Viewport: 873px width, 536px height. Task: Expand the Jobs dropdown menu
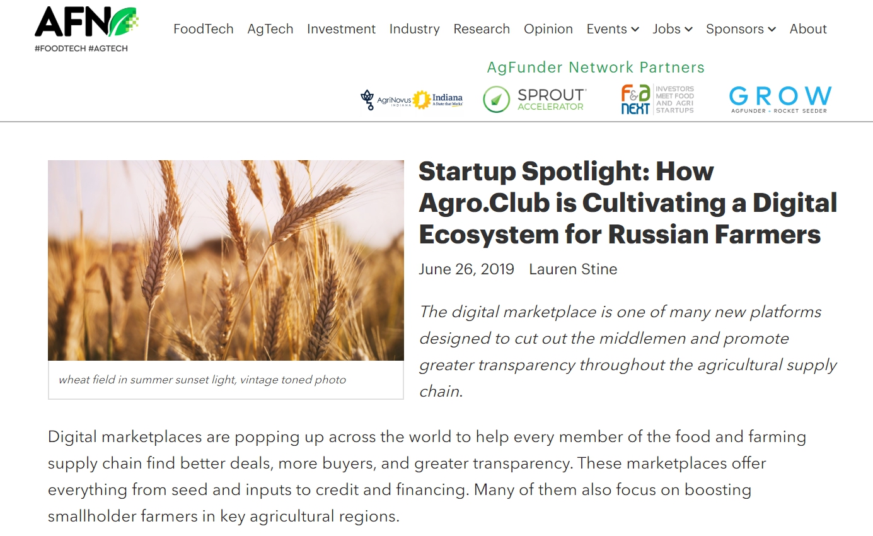click(673, 29)
